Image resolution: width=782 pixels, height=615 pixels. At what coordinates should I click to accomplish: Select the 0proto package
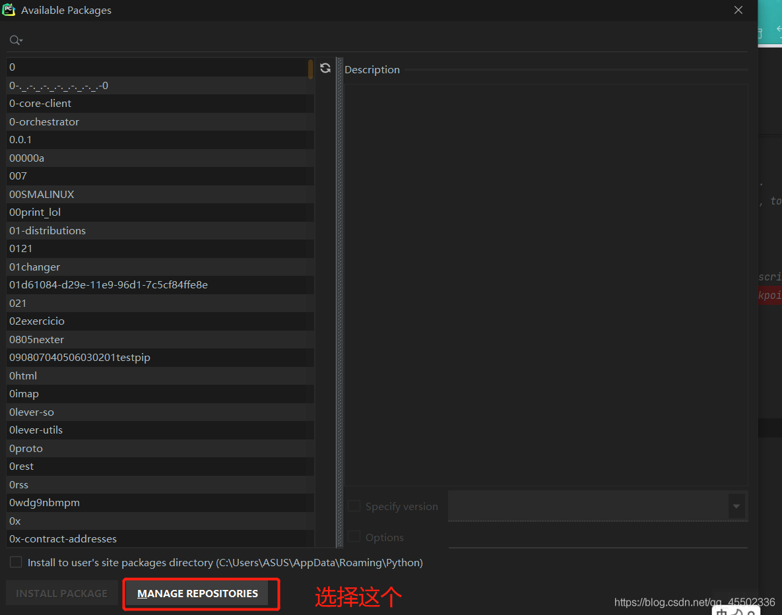click(x=26, y=448)
